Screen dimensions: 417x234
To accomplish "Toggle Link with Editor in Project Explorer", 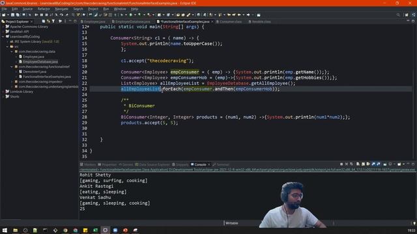I will 48,21.
